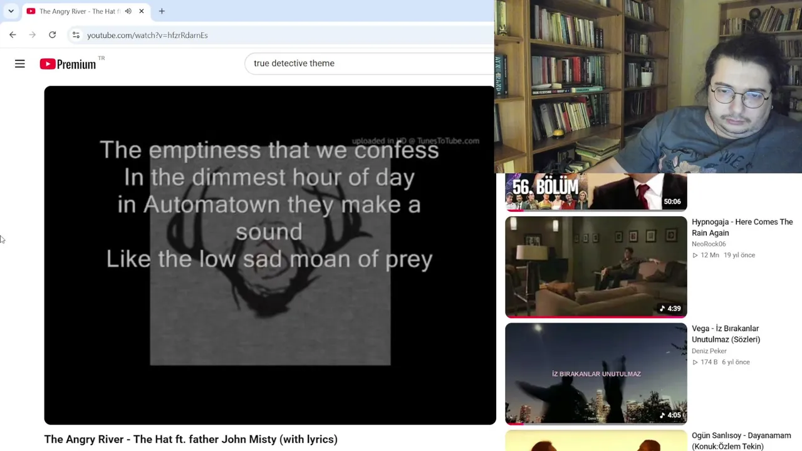The width and height of the screenshot is (802, 451).
Task: Click the video title The Angry River
Action: point(190,439)
